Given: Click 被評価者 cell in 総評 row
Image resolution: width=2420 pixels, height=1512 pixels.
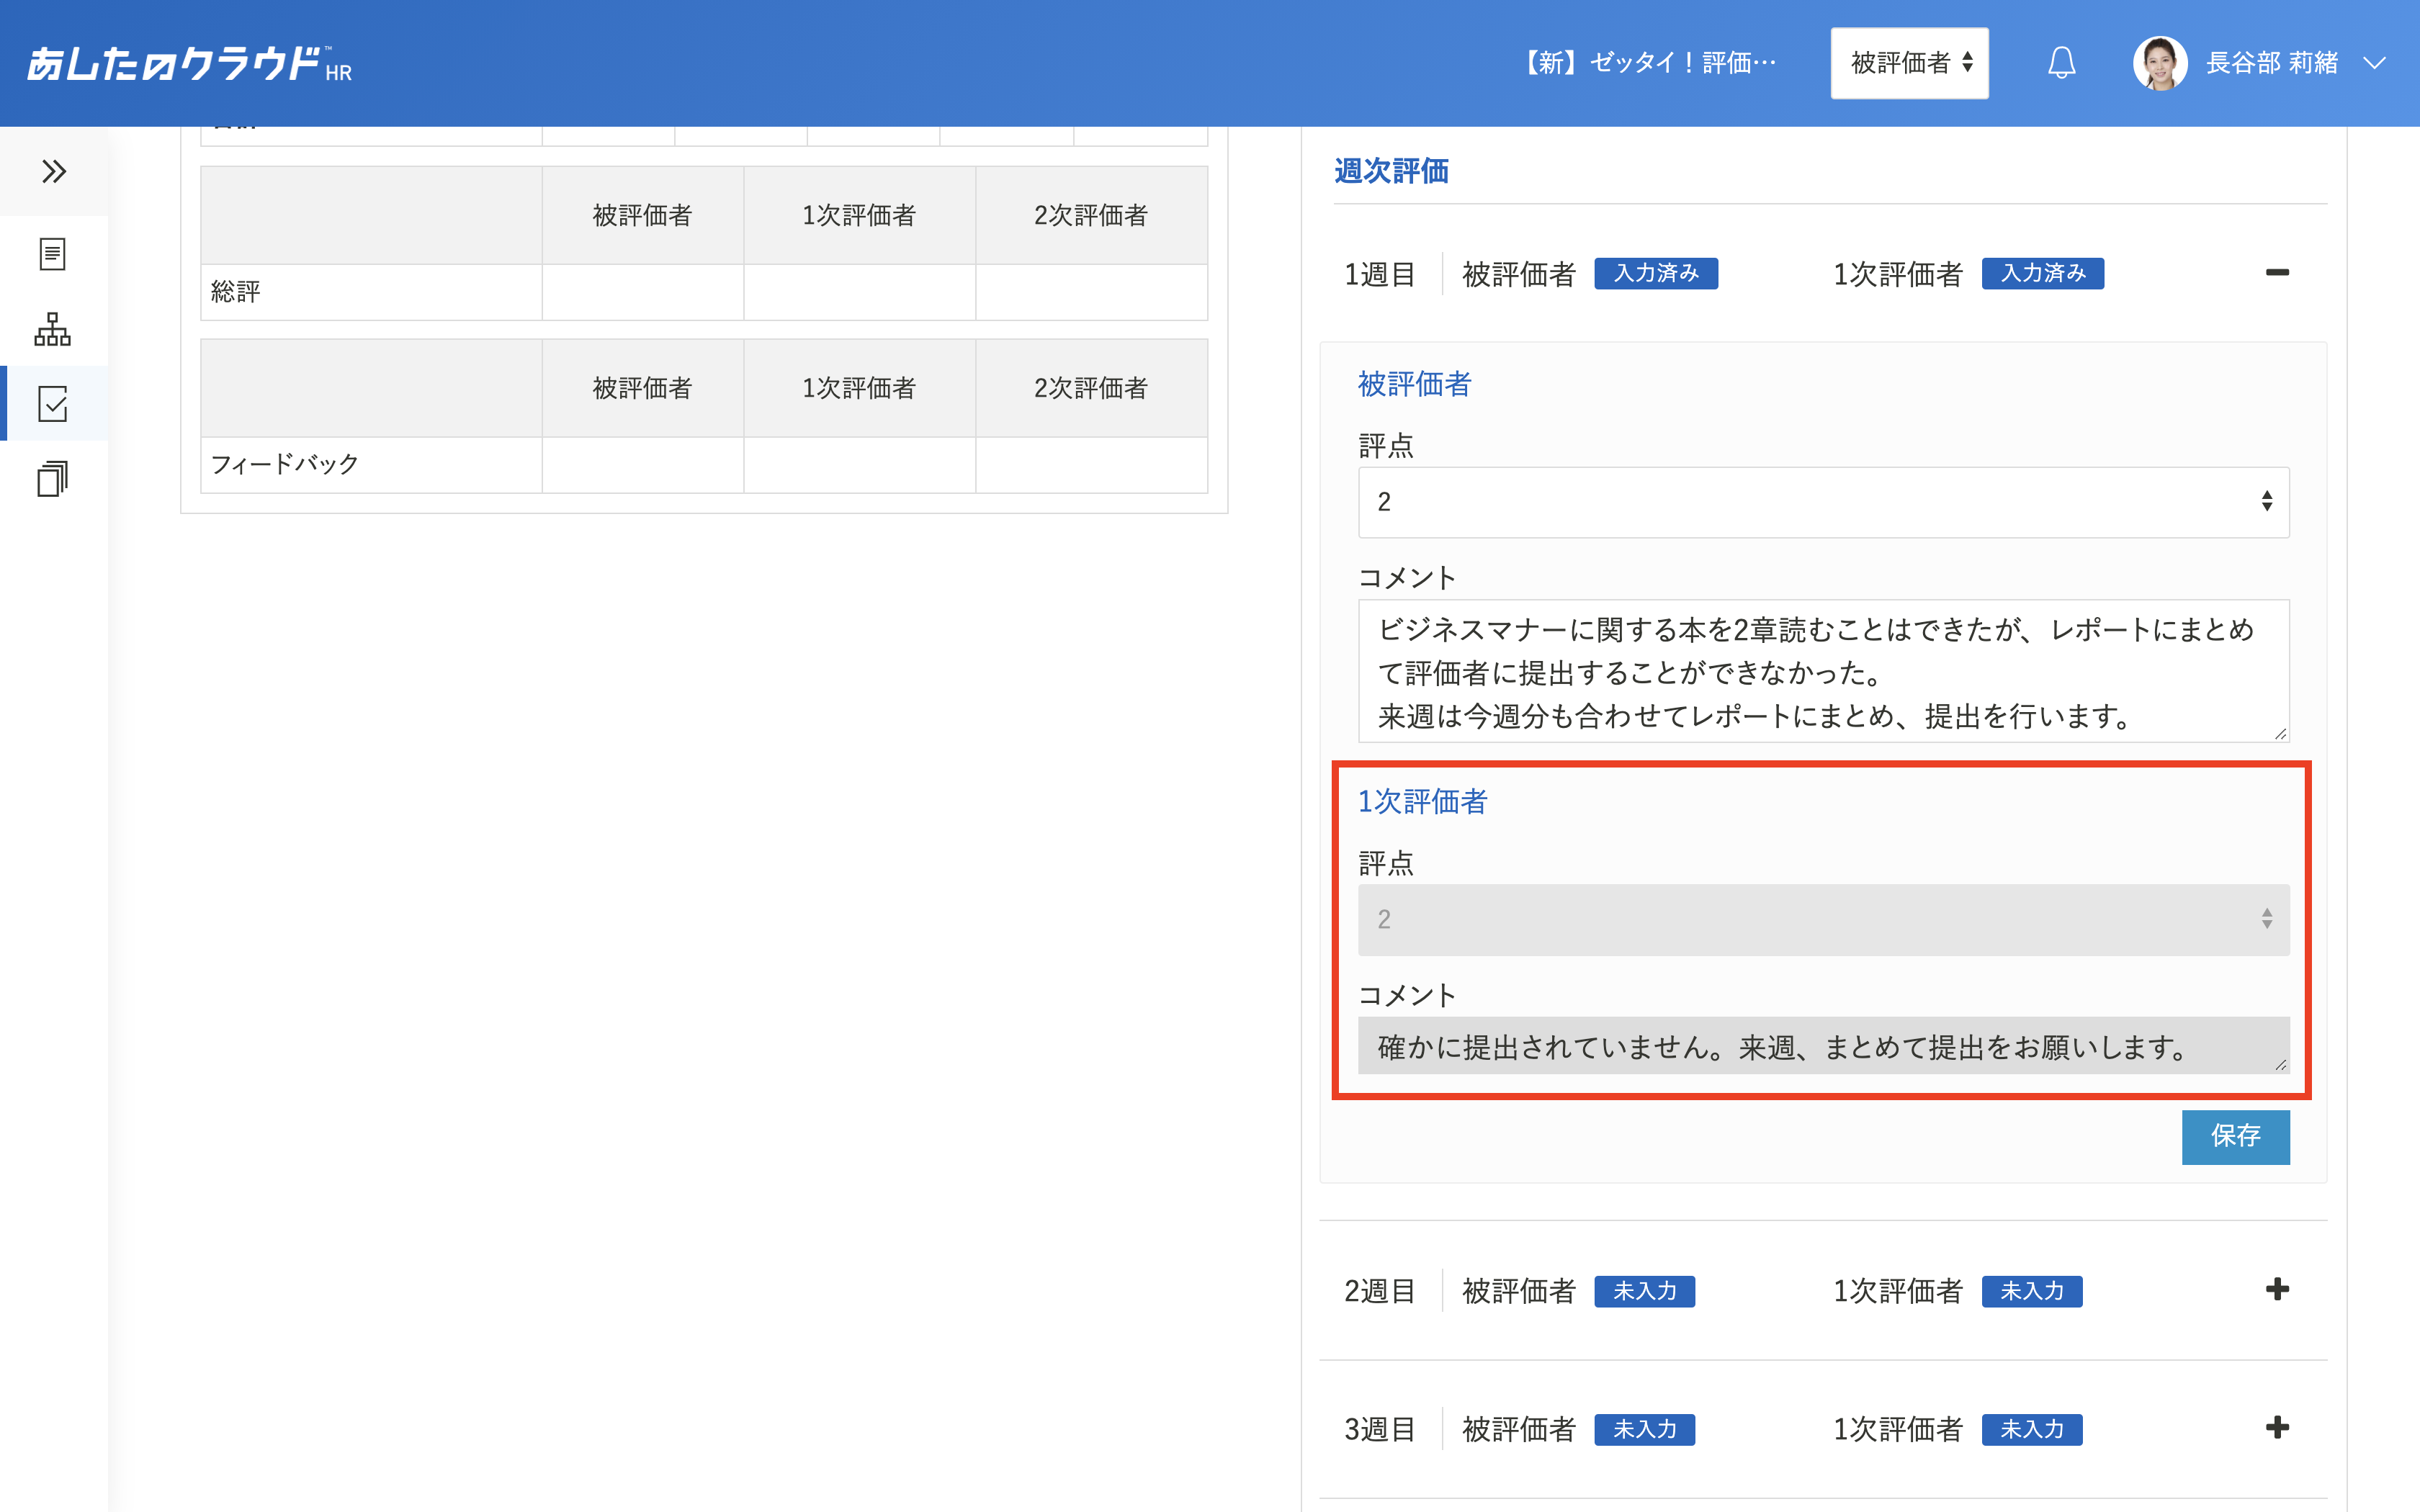Looking at the screenshot, I should [642, 292].
